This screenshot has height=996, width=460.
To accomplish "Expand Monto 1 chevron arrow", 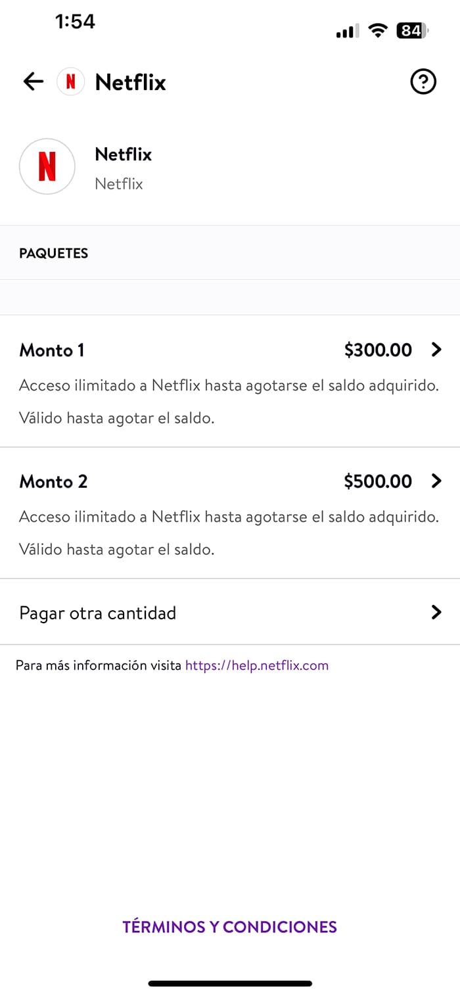I will tap(436, 350).
